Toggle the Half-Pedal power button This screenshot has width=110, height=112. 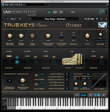pos(42,85)
